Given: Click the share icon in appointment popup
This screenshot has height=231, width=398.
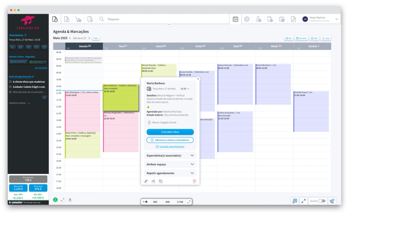Looking at the screenshot, I should point(153,181).
